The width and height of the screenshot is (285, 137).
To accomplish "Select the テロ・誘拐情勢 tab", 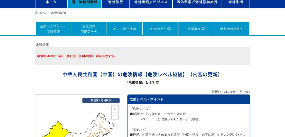I will click(125, 29).
